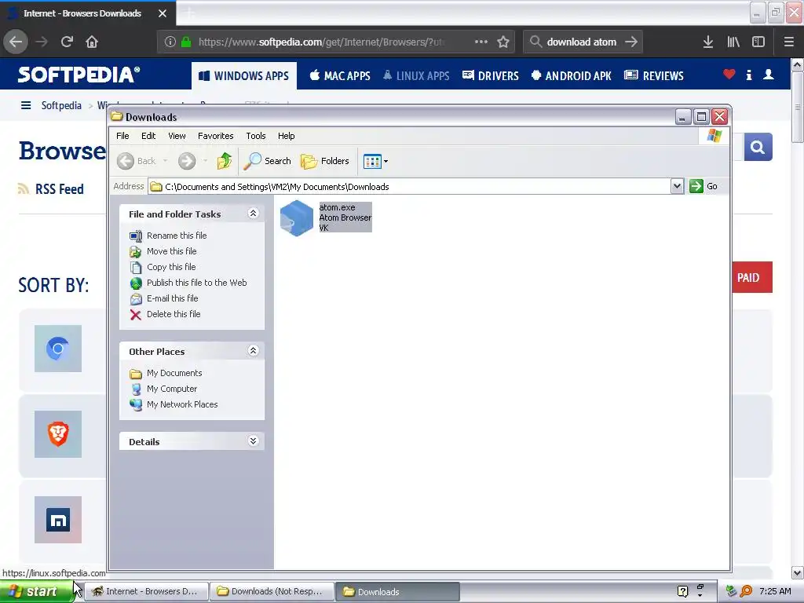Open View menu in Downloads window
Image resolution: width=804 pixels, height=603 pixels.
(177, 136)
